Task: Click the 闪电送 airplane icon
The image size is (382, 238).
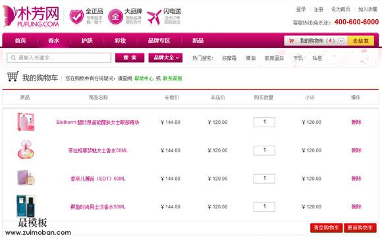Action: point(154,17)
